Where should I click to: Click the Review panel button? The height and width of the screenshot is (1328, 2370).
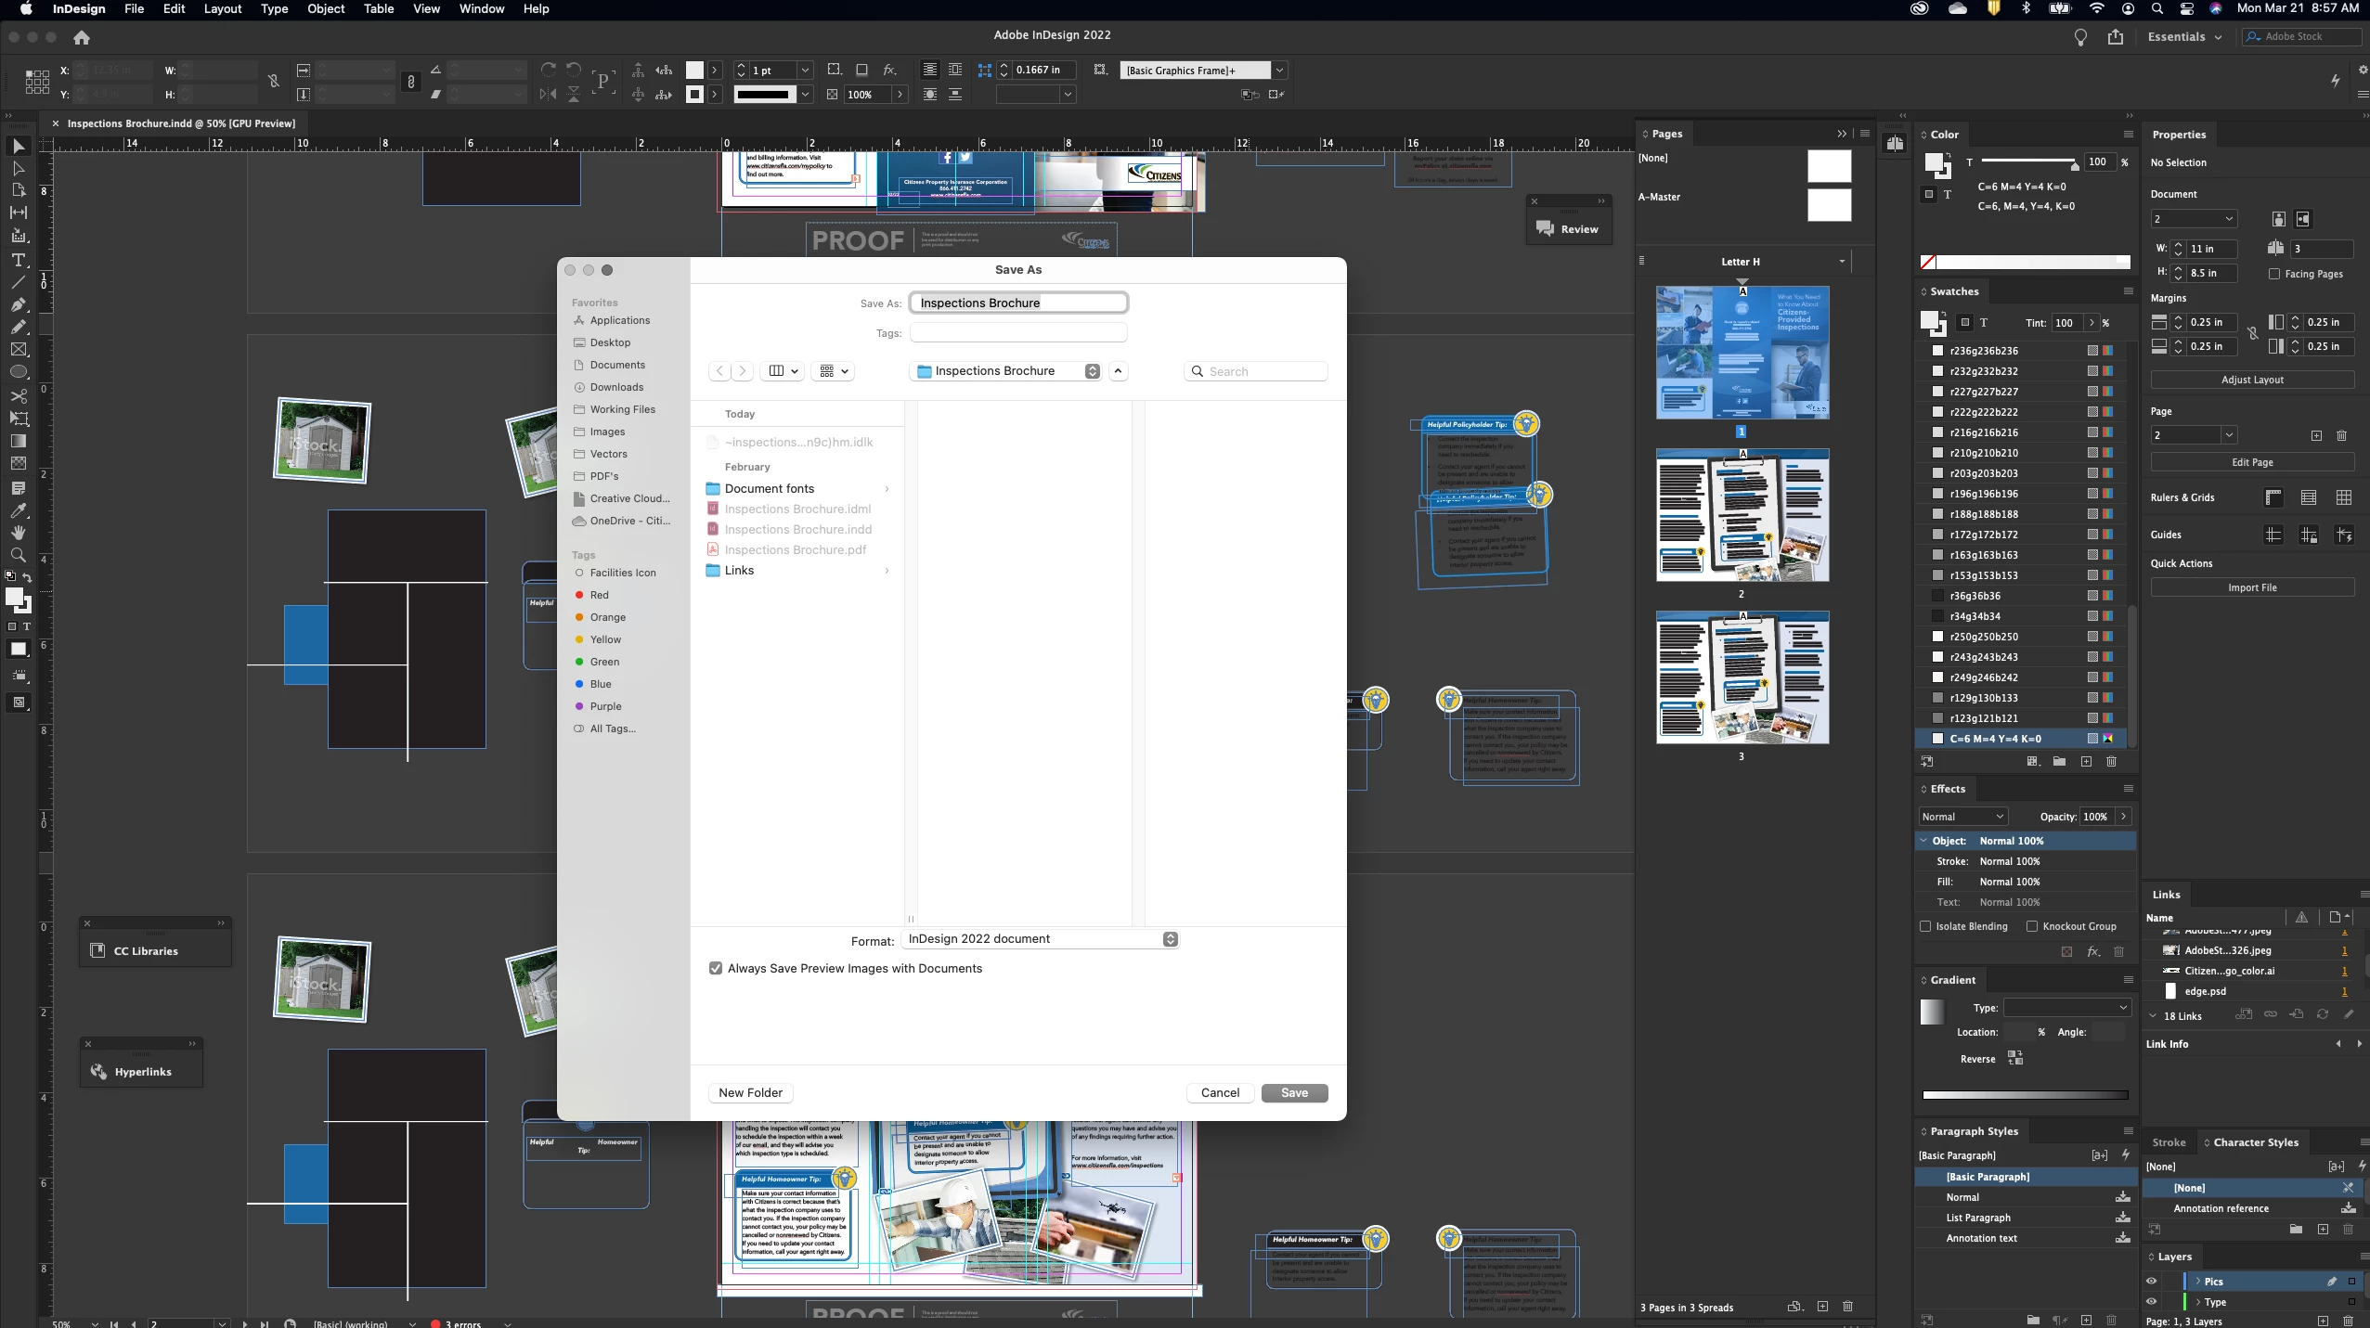click(1567, 228)
